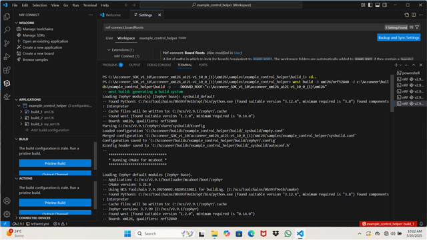The width and height of the screenshot is (427, 240).
Task: Split the editor right
Action: point(414,15)
